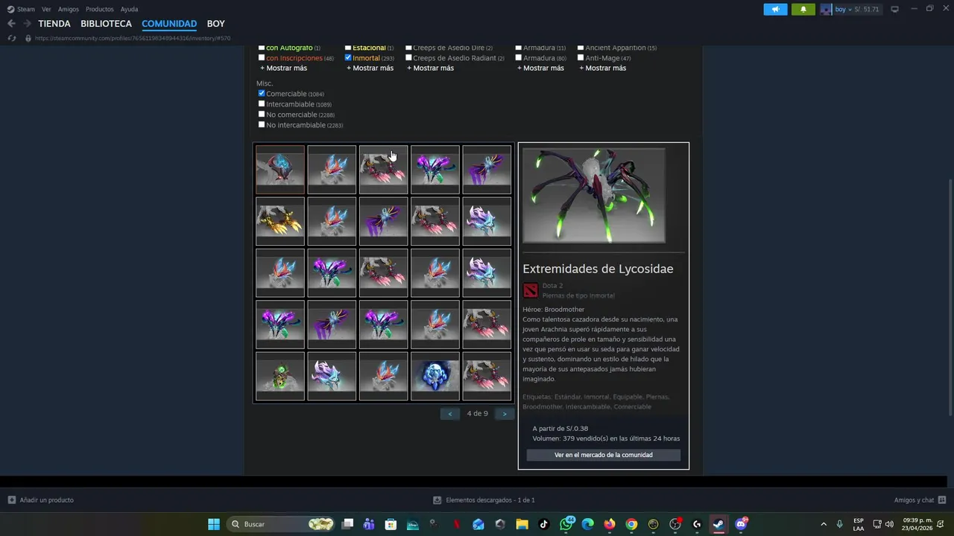Open Microsoft Edge from the taskbar
The width and height of the screenshot is (954, 536).
587,524
